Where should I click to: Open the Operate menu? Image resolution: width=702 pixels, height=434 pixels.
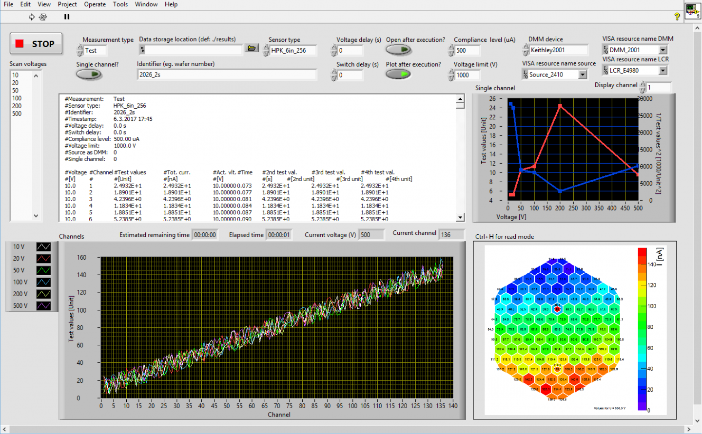(95, 4)
